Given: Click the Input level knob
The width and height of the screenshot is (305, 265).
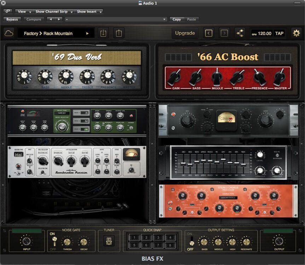Looking at the screenshot, I should click(27, 241).
